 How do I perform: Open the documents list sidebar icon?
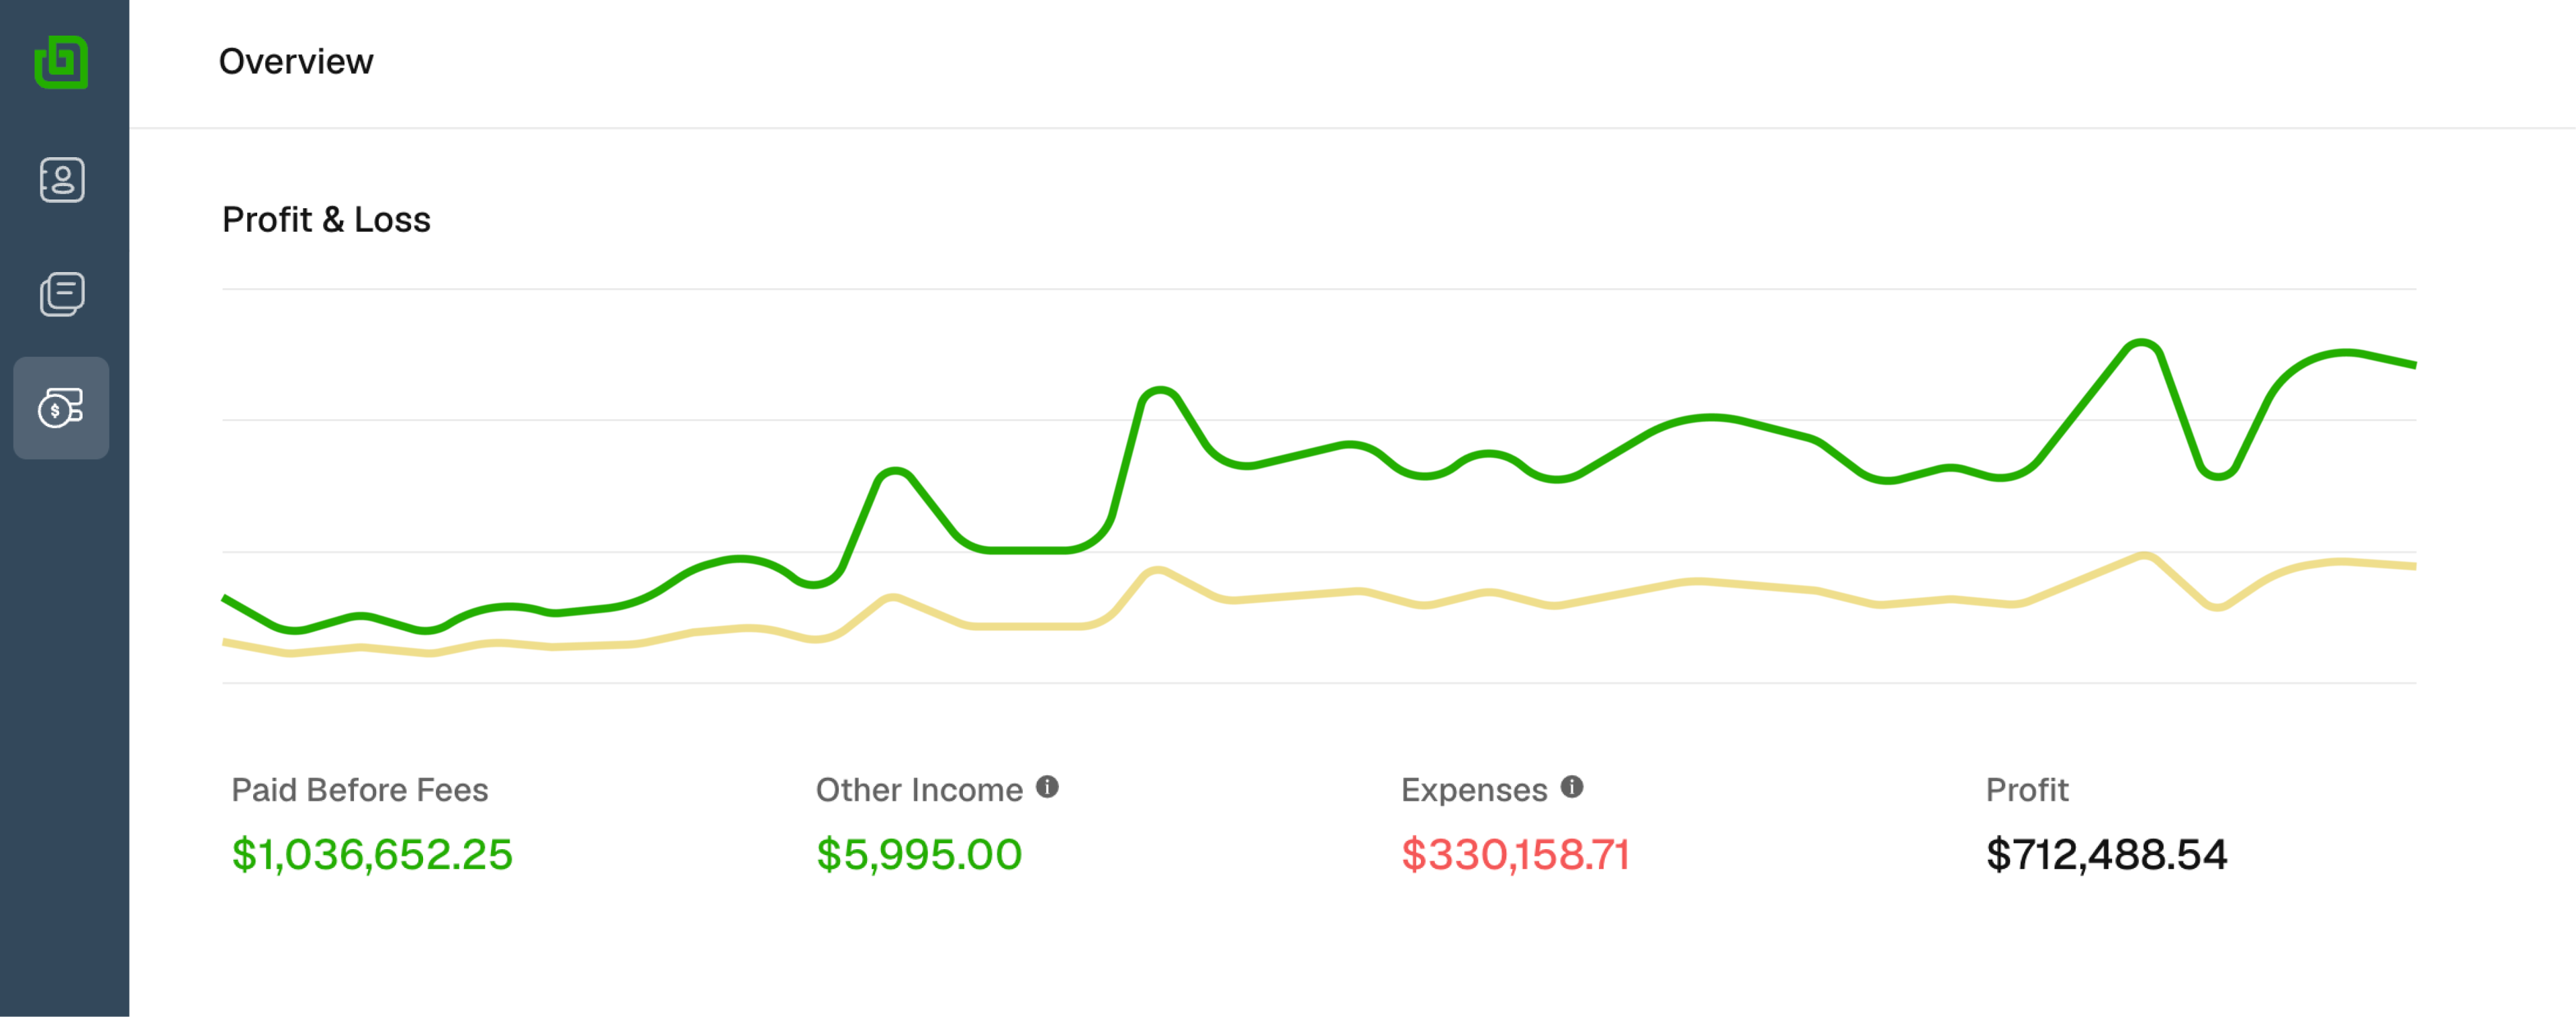click(61, 294)
